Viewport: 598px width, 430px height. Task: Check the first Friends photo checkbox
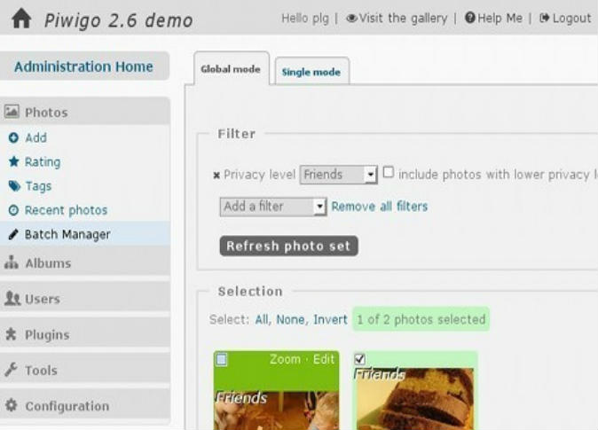(222, 359)
